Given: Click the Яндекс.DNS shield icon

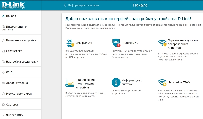Looking at the screenshot, I should [116, 43].
